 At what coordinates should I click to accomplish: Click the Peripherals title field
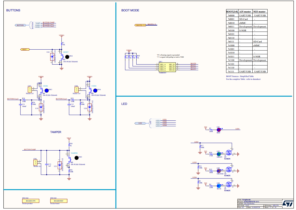[246, 200]
